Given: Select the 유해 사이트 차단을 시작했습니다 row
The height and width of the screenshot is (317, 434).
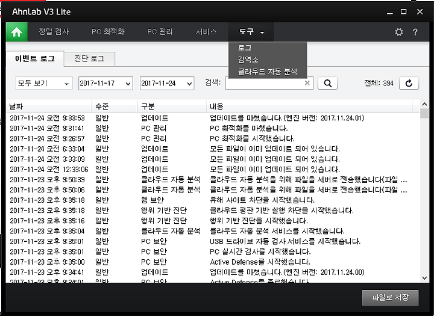Looking at the screenshot, I should coord(213,200).
